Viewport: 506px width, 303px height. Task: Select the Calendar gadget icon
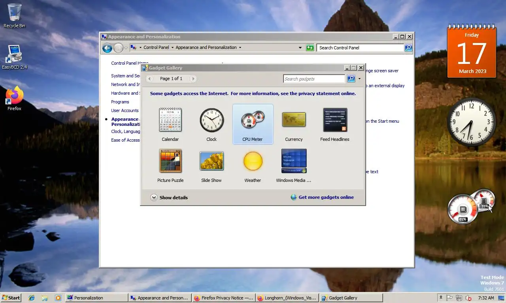pyautogui.click(x=170, y=120)
